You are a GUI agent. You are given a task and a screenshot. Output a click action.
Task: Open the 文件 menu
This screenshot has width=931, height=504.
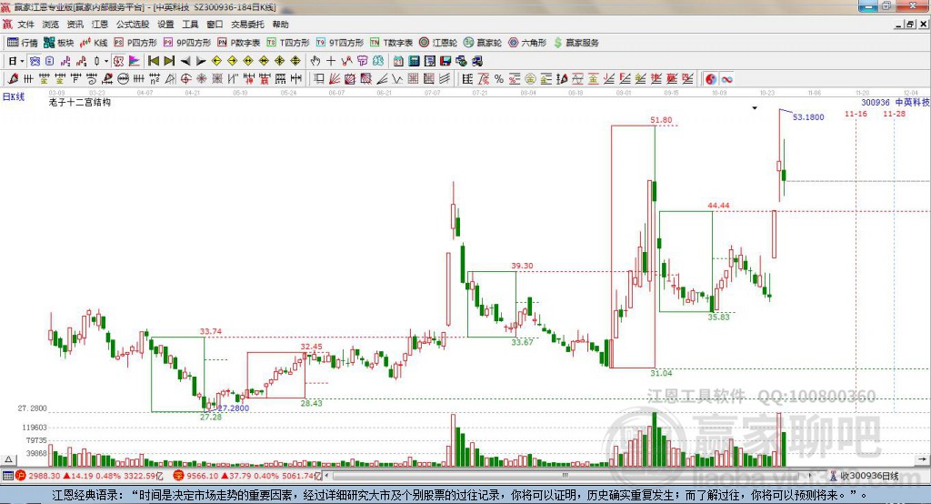(x=25, y=25)
